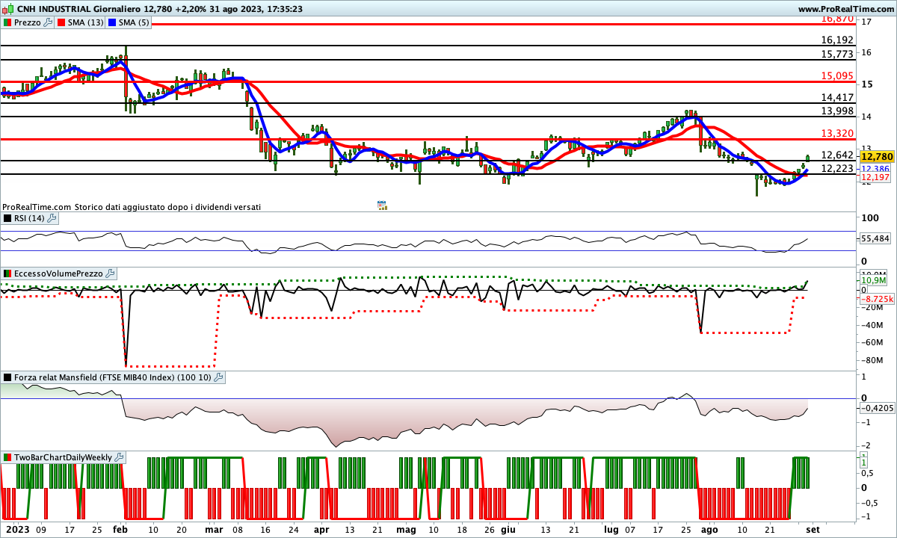Image resolution: width=897 pixels, height=538 pixels.
Task: Open settings wrench next to EccessoVolumePrezzo
Action: tap(110, 274)
